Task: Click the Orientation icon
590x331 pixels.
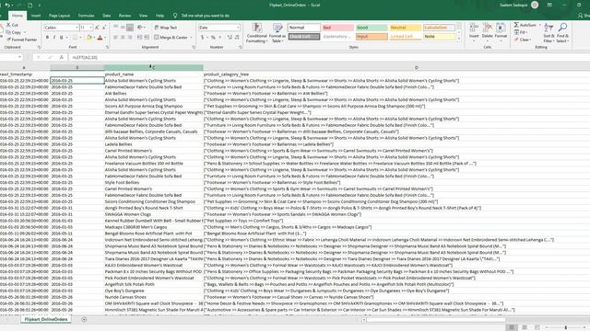Action: pyautogui.click(x=140, y=28)
